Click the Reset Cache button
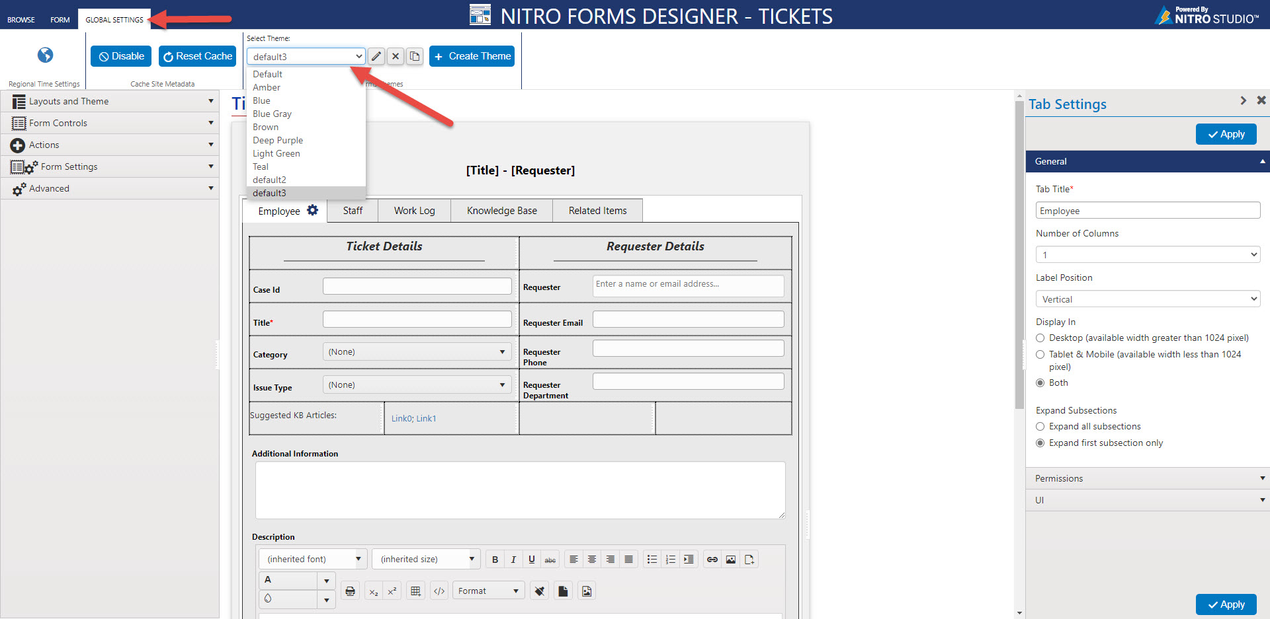 (198, 56)
